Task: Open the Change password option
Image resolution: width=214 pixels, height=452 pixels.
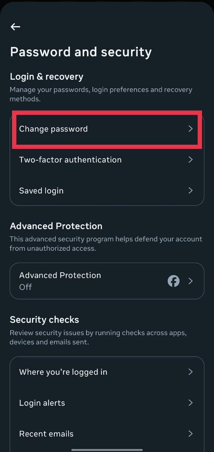Action: click(x=53, y=129)
